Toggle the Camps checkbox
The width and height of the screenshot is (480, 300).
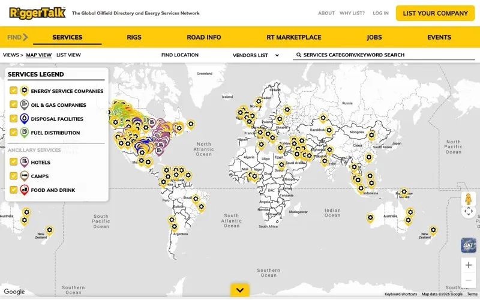13,176
